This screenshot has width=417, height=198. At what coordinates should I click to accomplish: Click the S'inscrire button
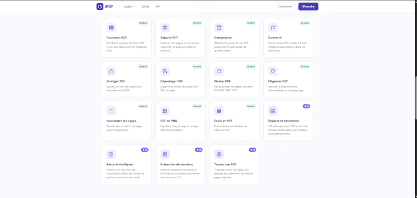308,7
